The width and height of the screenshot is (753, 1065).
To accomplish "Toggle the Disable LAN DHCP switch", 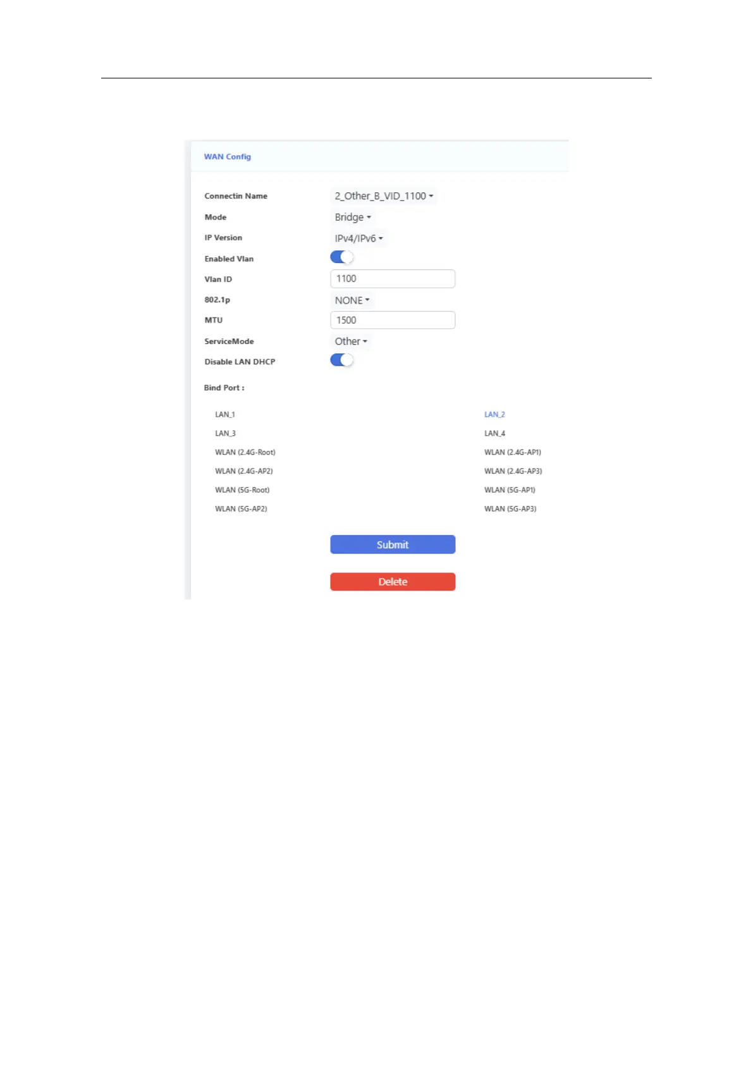I will tap(341, 360).
